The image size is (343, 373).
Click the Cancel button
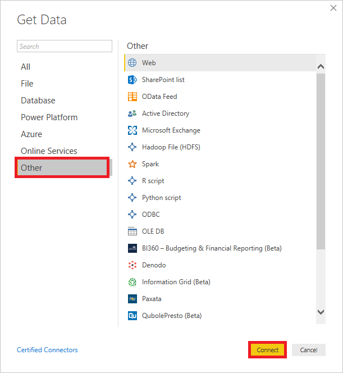pyautogui.click(x=309, y=350)
